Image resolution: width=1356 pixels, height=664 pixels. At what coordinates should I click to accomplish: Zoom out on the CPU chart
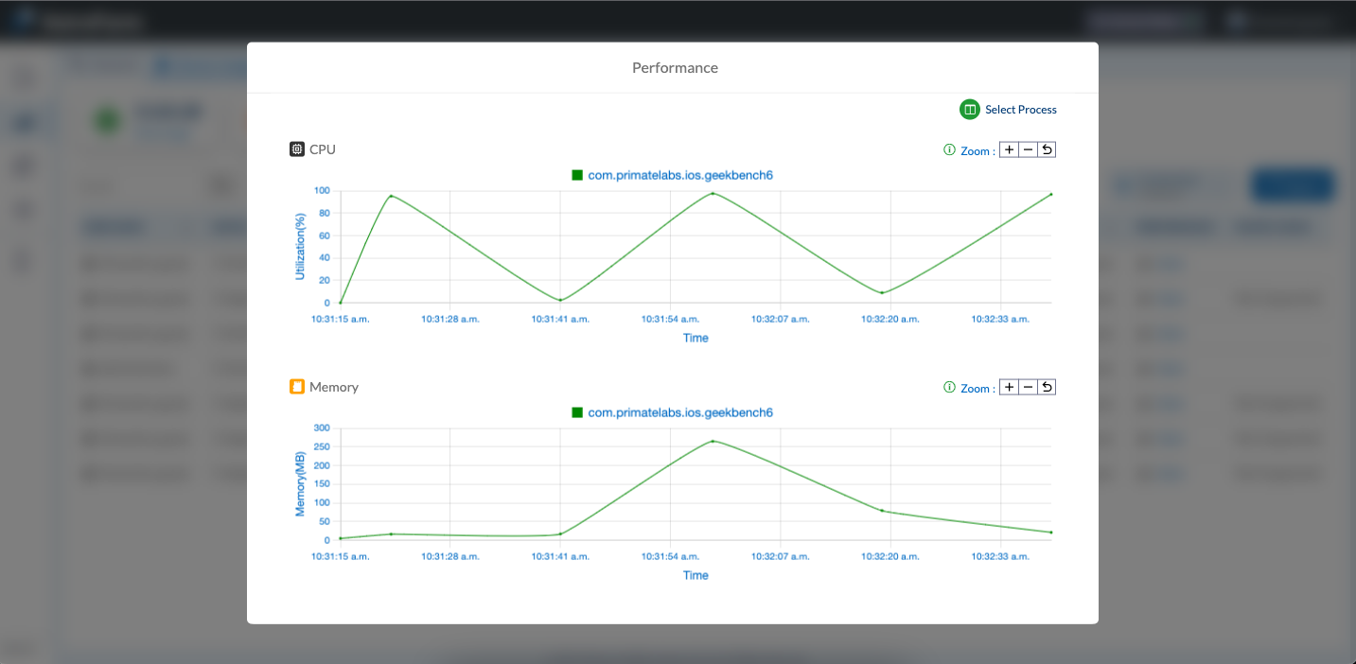coord(1028,149)
